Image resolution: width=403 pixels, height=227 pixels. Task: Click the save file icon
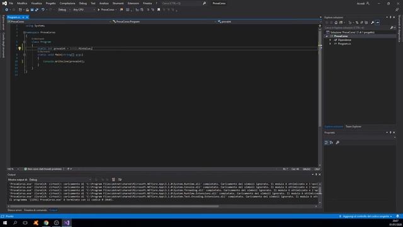point(32,10)
